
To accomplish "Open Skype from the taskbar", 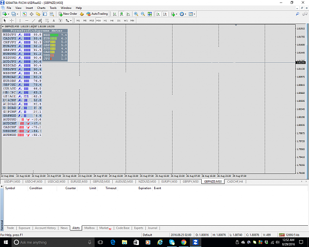I will [172, 242].
